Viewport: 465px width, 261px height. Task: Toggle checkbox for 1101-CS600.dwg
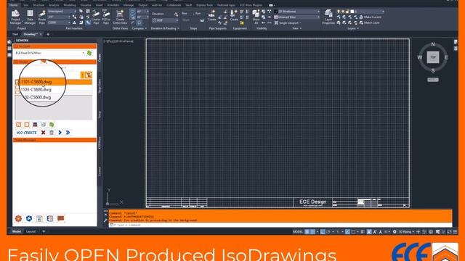click(x=17, y=82)
